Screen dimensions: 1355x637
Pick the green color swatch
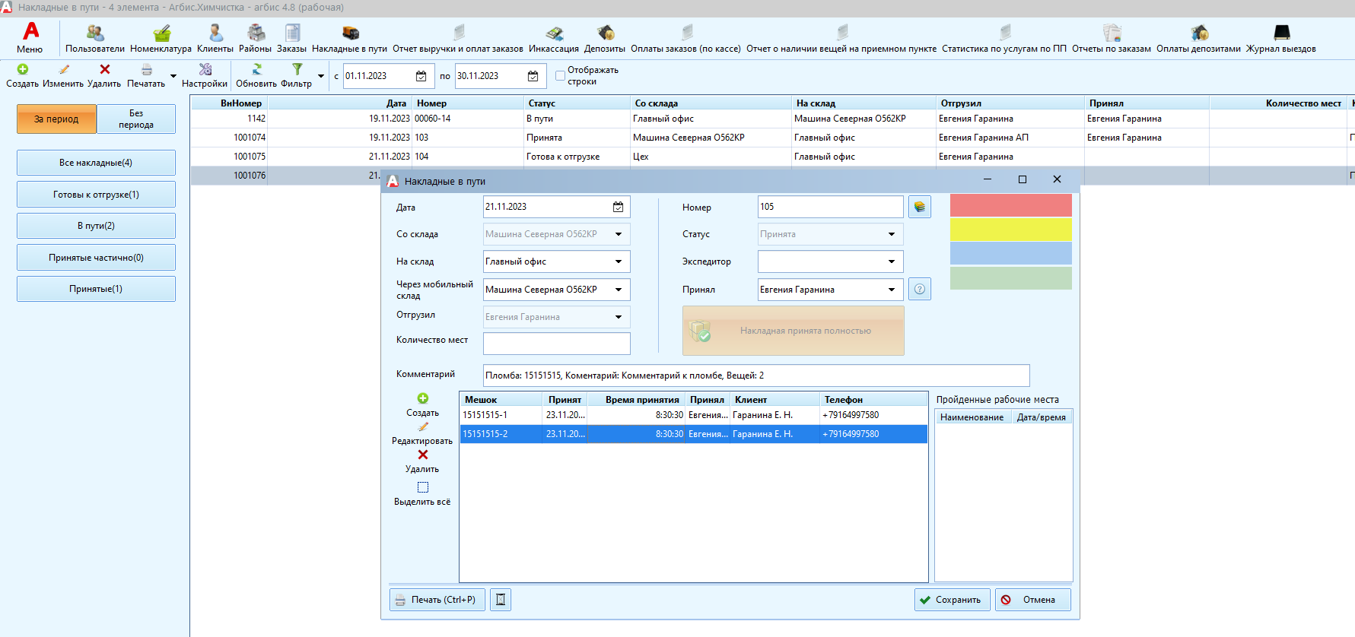(x=1011, y=277)
